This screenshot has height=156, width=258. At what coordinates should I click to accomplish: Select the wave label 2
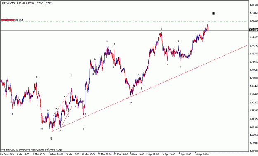141,89
